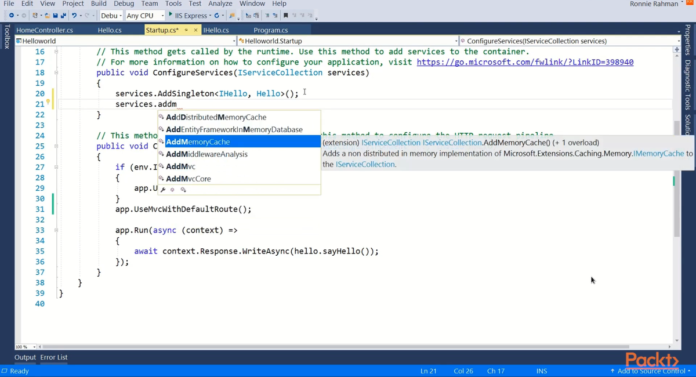Select AddEntityFrameworkInMemoryDatabase from the completion list
This screenshot has height=377, width=696.
(x=240, y=129)
